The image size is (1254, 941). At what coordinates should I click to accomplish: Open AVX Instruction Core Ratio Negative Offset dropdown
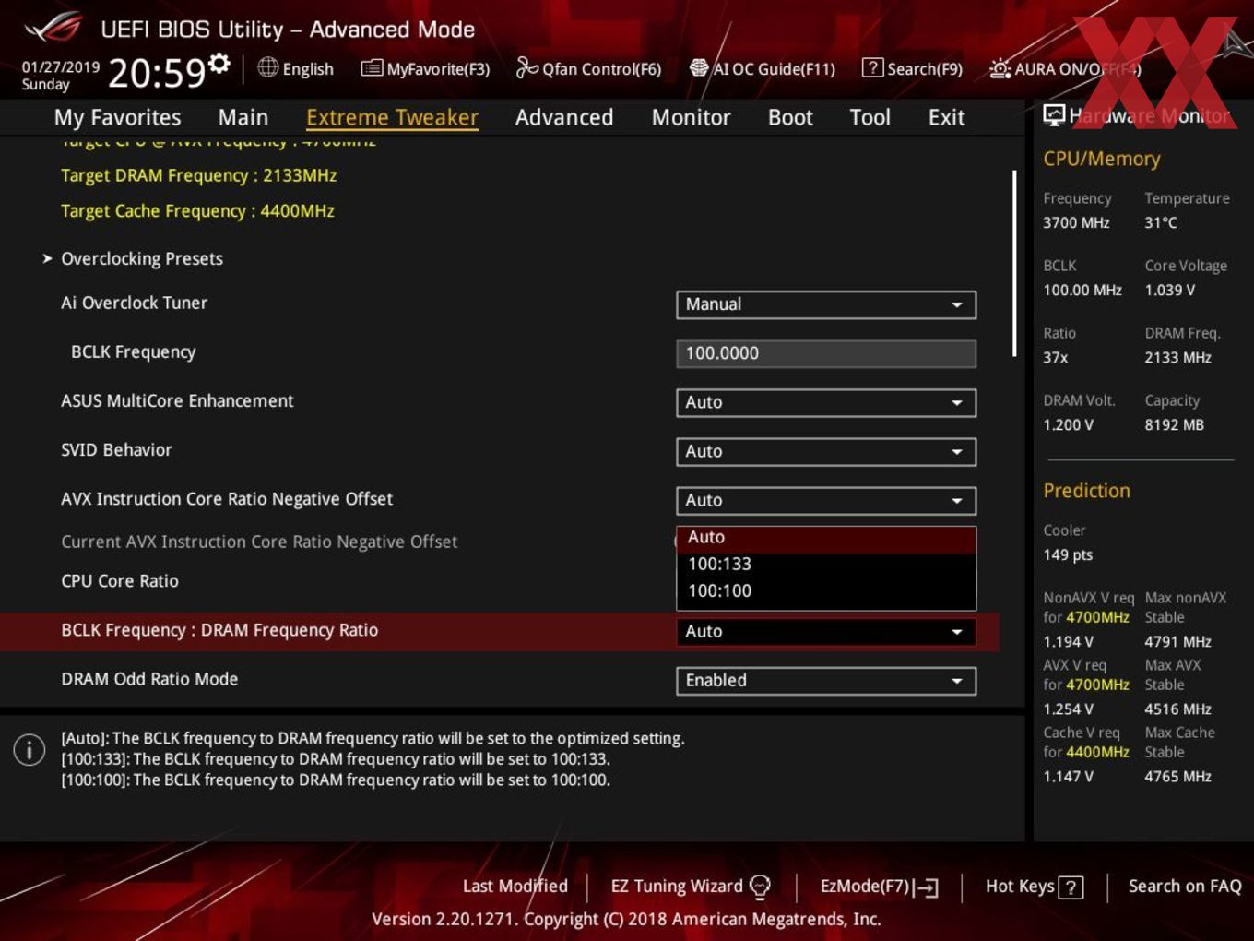click(x=826, y=500)
